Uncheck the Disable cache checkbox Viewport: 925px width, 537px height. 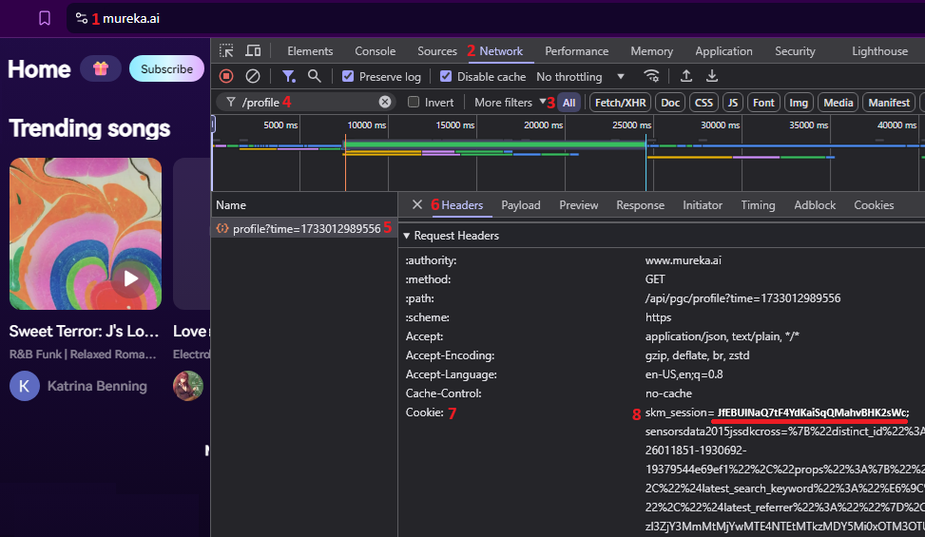[x=447, y=76]
